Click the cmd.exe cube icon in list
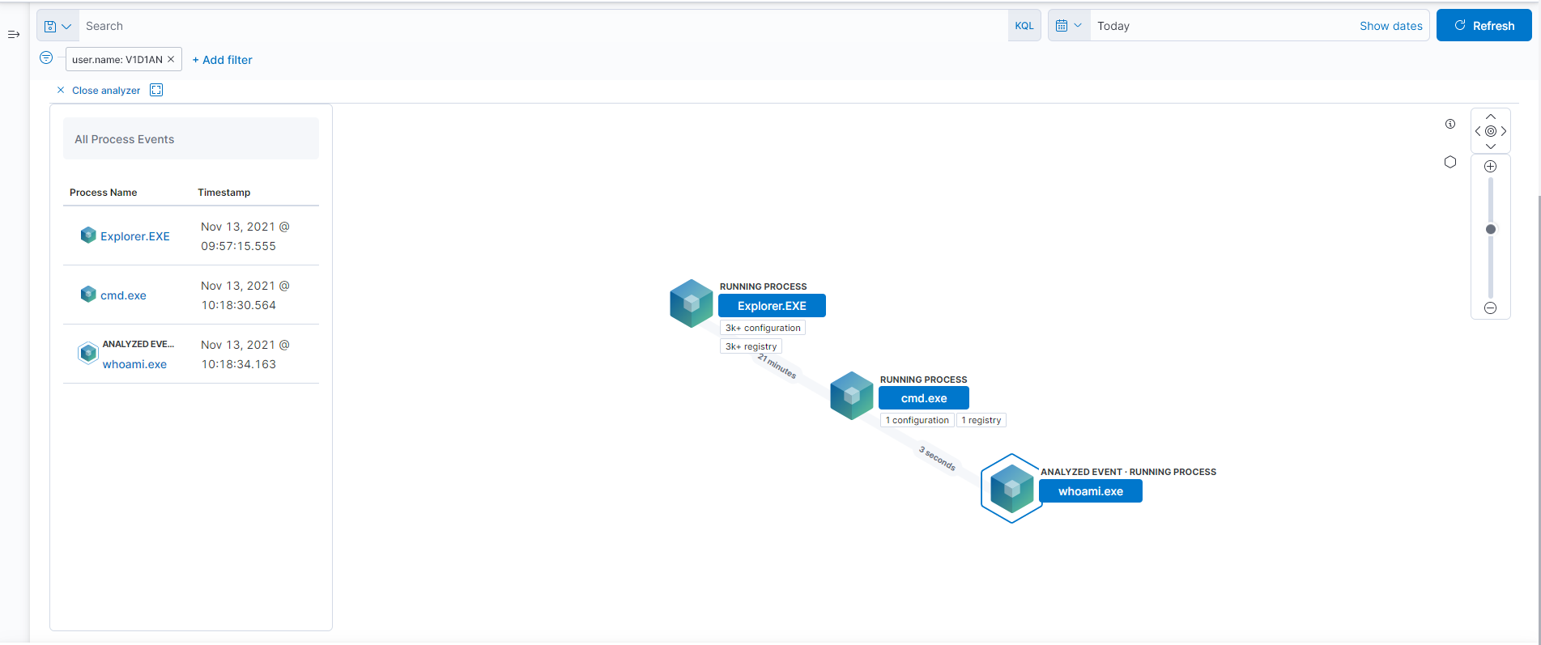Screen dimensions: 1541x645 click(x=88, y=294)
